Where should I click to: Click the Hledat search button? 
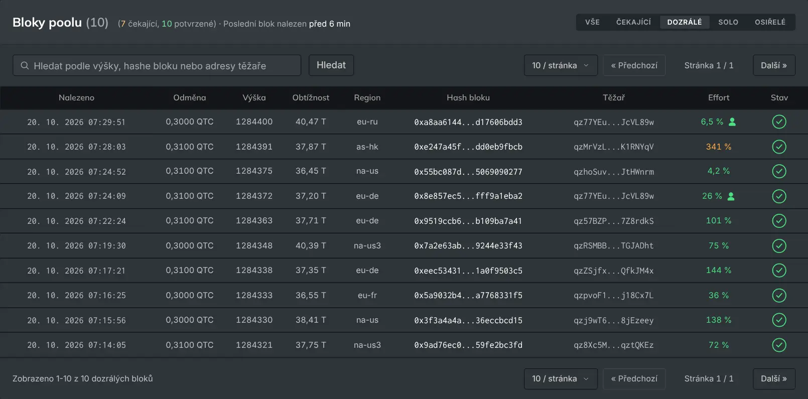pyautogui.click(x=331, y=65)
